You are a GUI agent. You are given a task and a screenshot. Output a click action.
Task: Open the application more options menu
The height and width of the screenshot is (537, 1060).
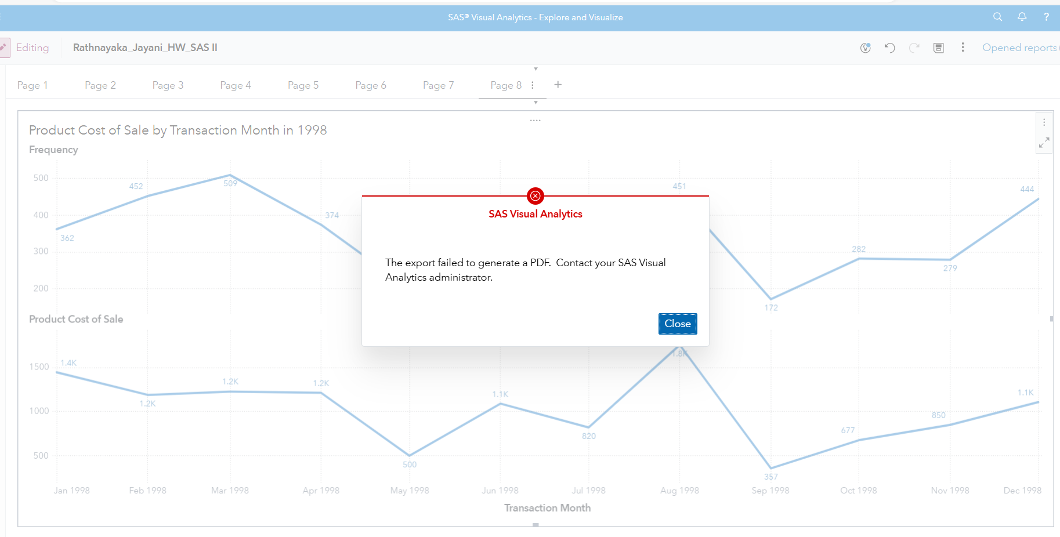(963, 48)
